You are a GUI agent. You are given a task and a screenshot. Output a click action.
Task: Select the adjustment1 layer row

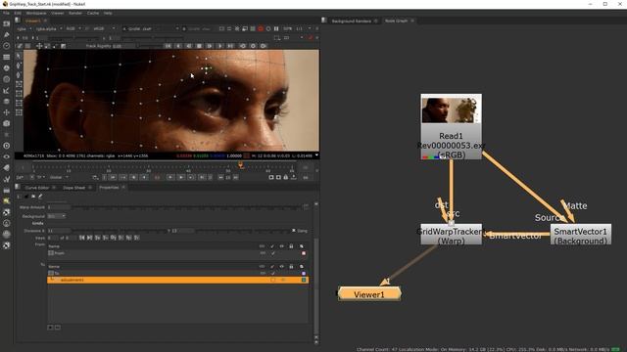click(x=177, y=281)
